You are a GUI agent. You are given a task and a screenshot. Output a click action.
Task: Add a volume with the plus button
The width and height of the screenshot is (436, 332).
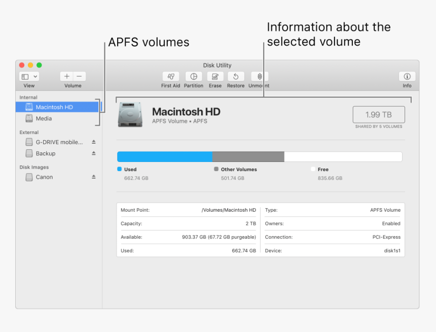click(x=67, y=76)
